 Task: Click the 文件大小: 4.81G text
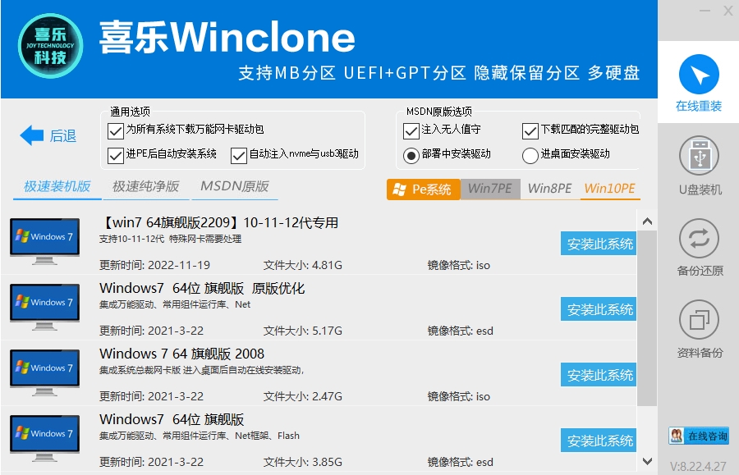pyautogui.click(x=302, y=265)
